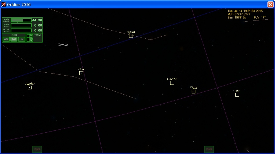Click the Hydra label text
The image size is (275, 154).
[131, 32]
